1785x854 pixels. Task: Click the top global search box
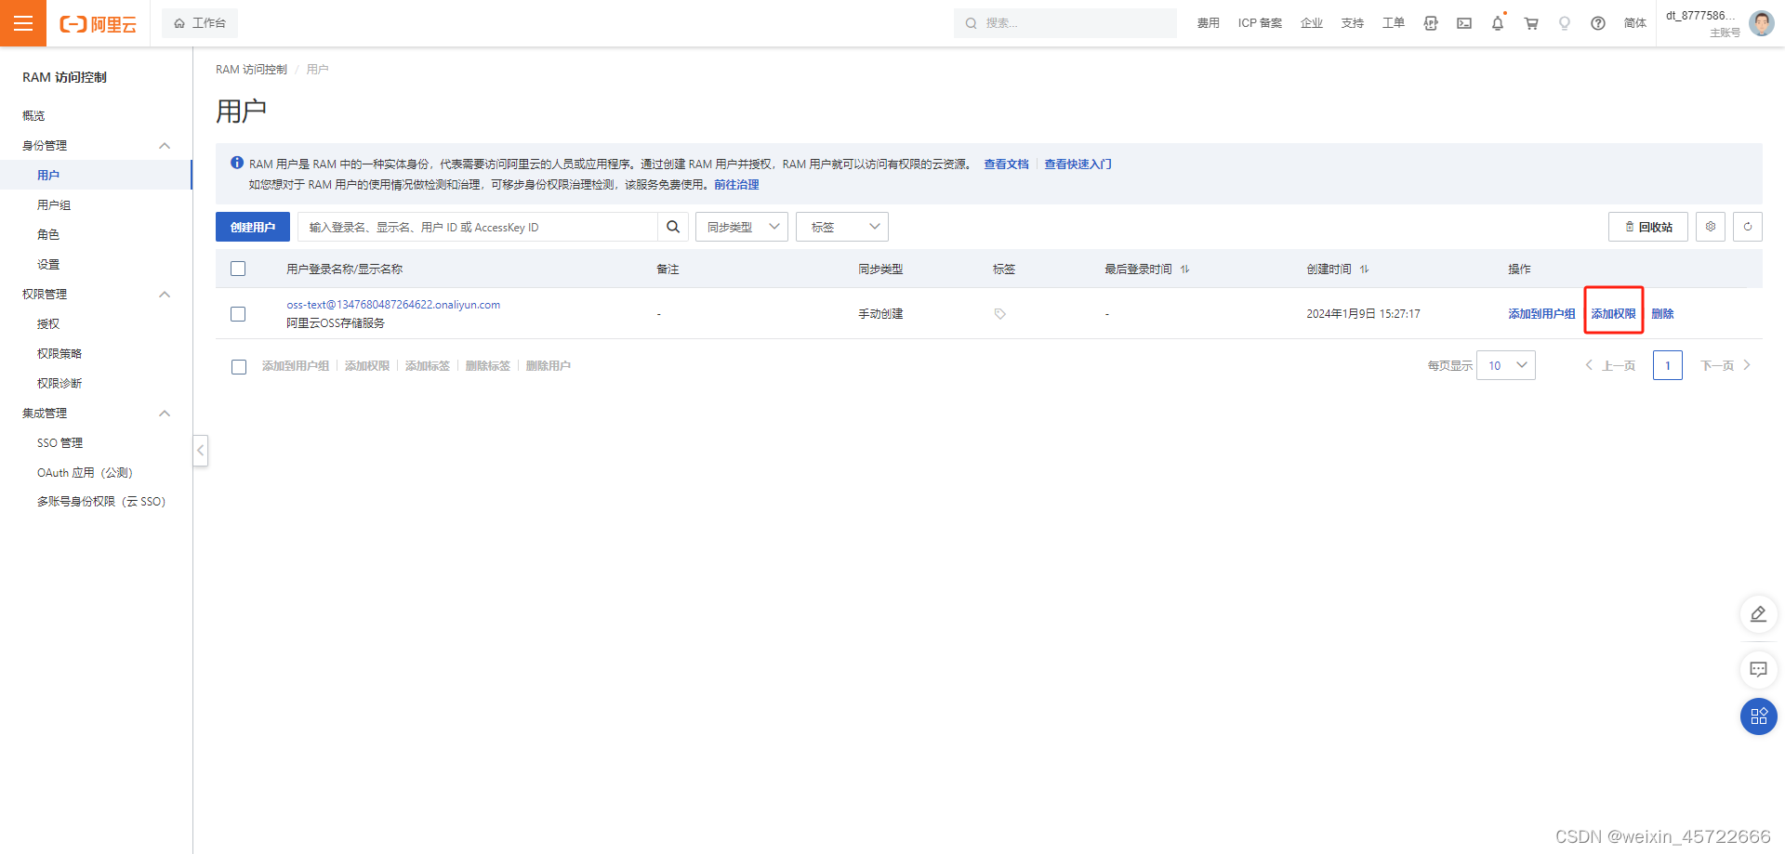pos(1065,23)
